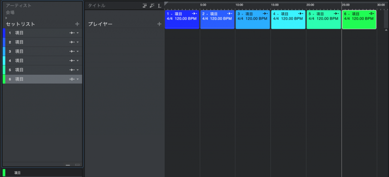Click the first track-view icon beside タイトル

tap(145, 6)
